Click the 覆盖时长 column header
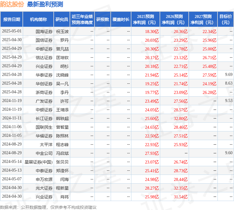234x210 pixels. coord(121,19)
